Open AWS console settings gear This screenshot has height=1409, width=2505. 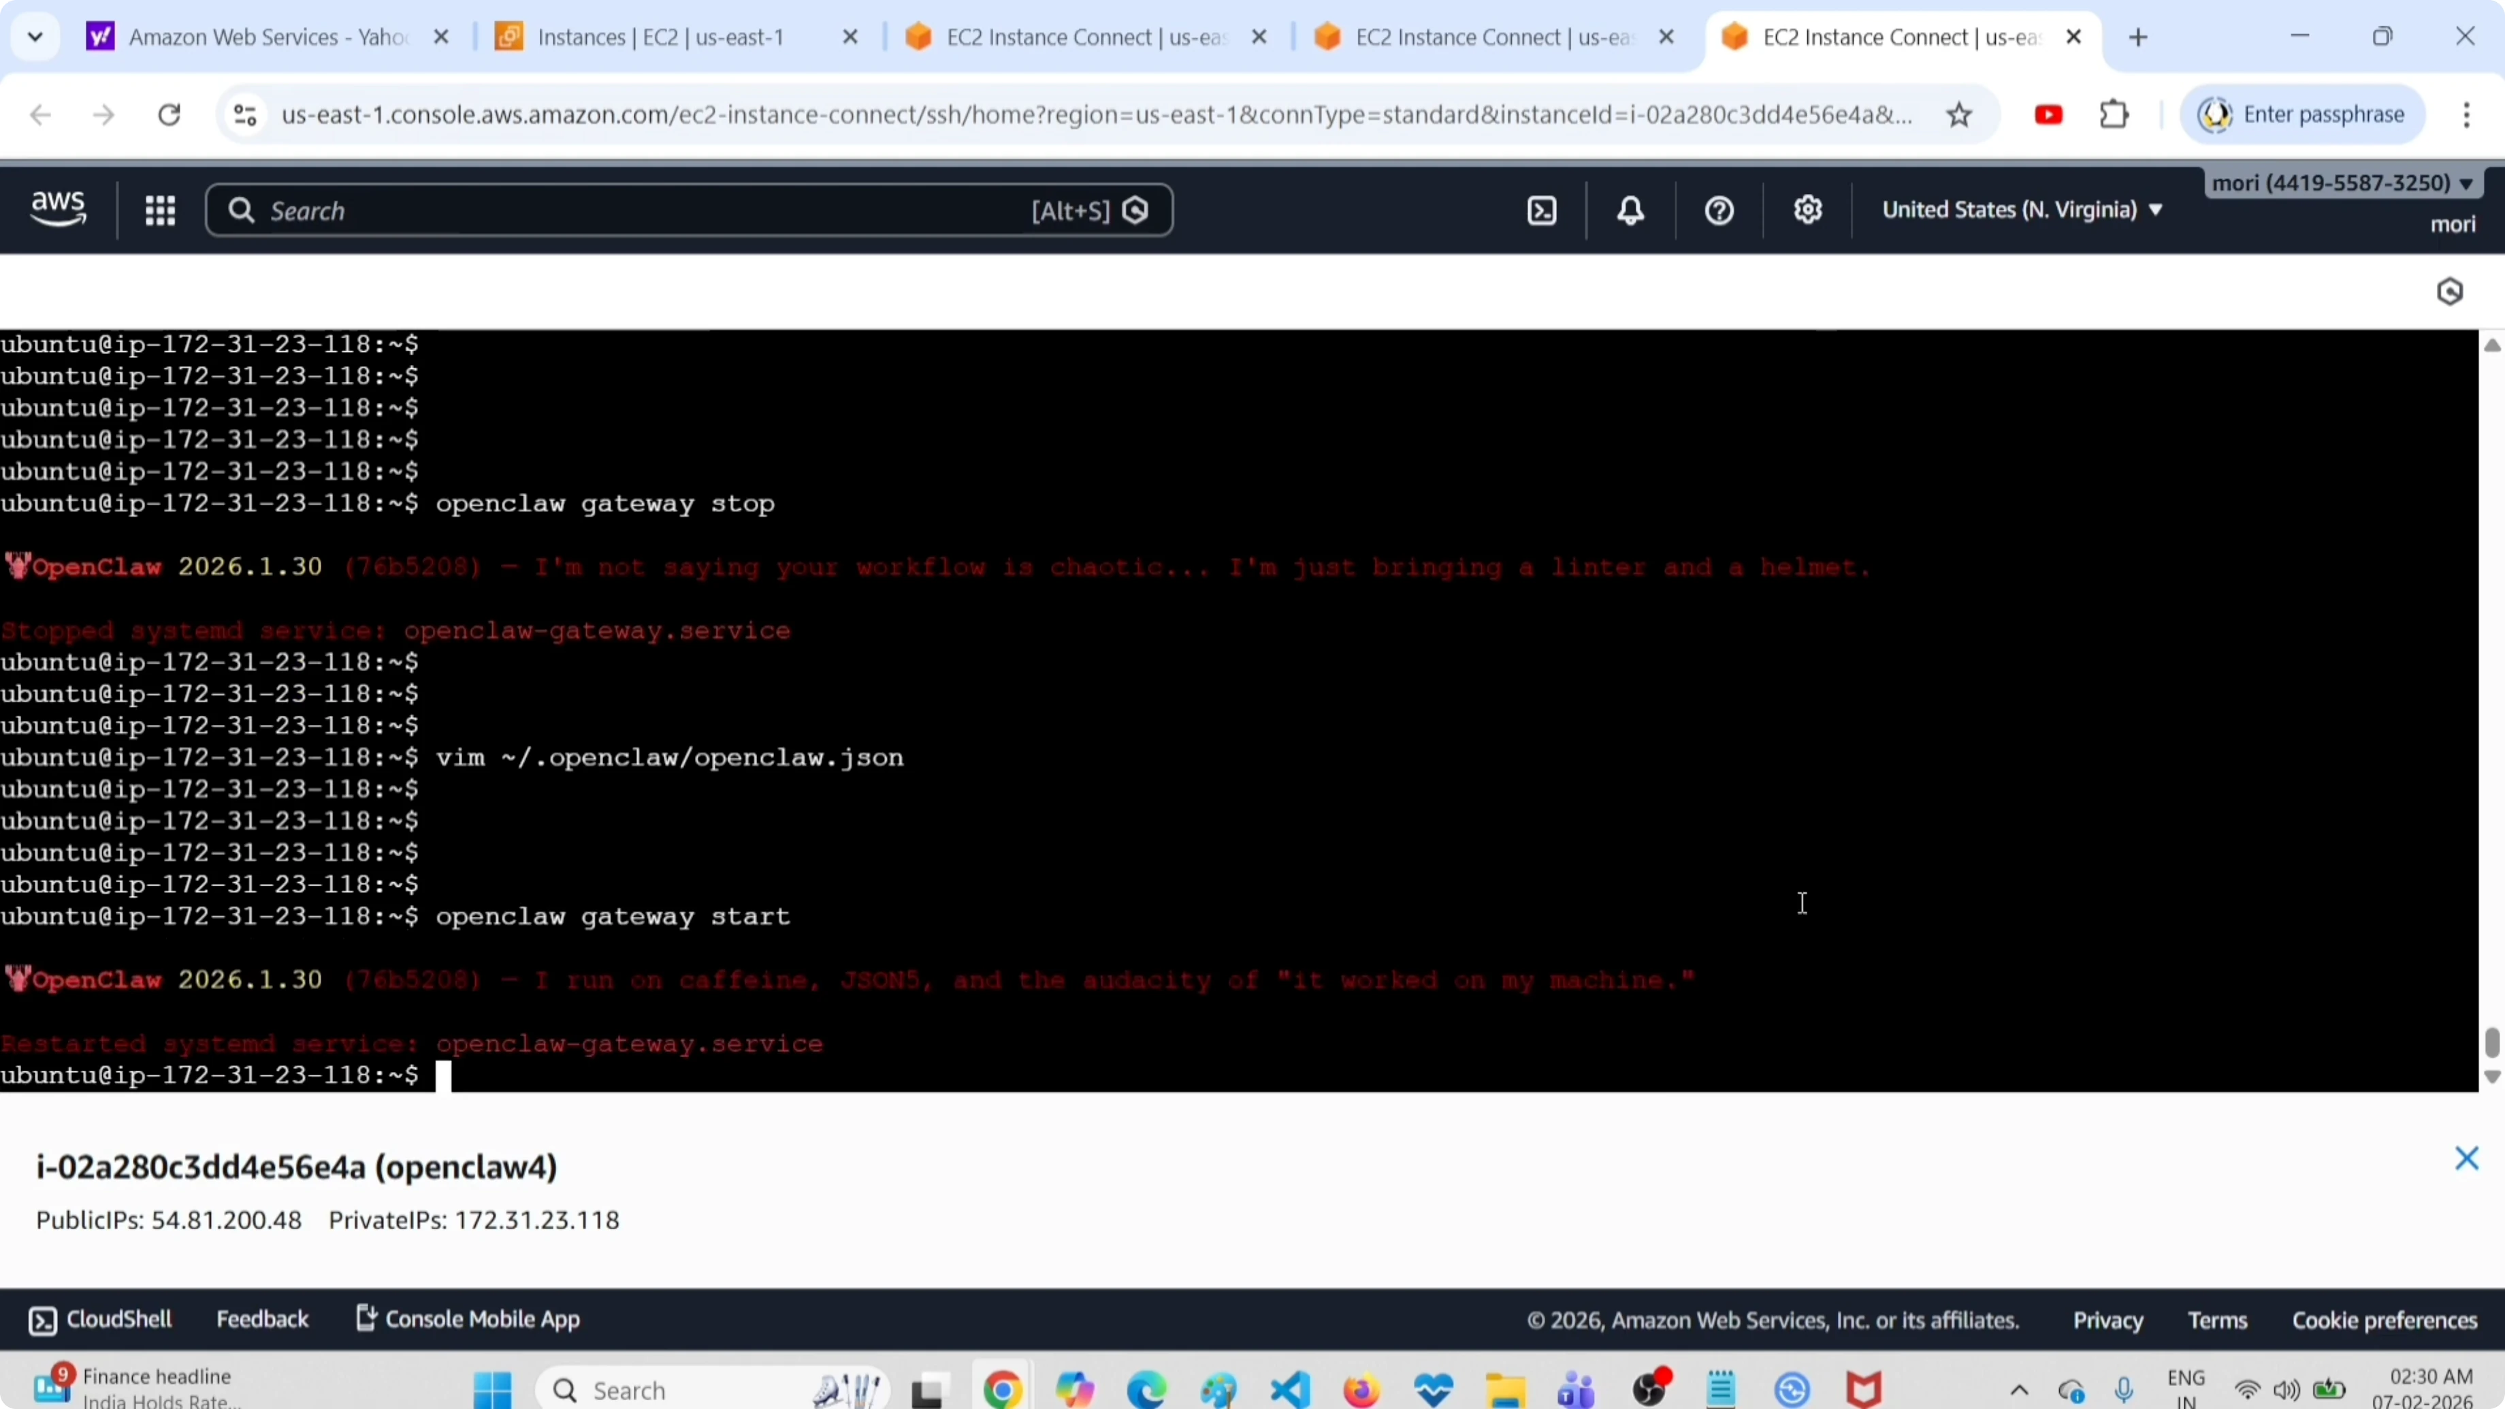[1807, 210]
